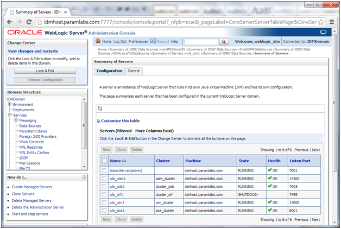
Task: Click the Lock & Edit button
Action: click(x=45, y=71)
